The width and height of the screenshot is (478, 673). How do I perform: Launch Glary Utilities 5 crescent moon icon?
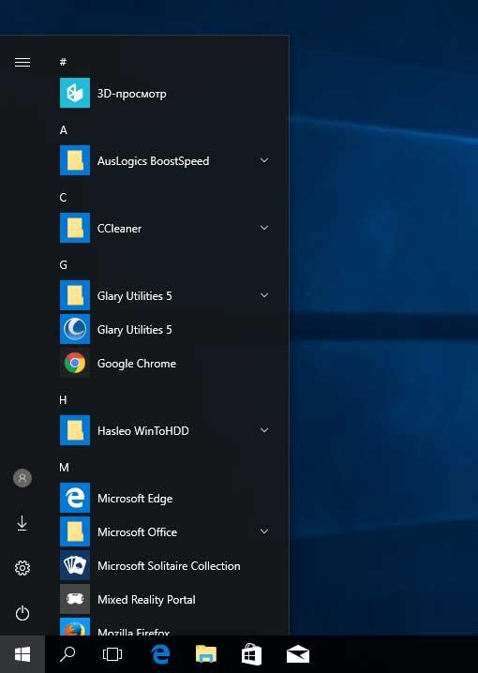pos(75,329)
